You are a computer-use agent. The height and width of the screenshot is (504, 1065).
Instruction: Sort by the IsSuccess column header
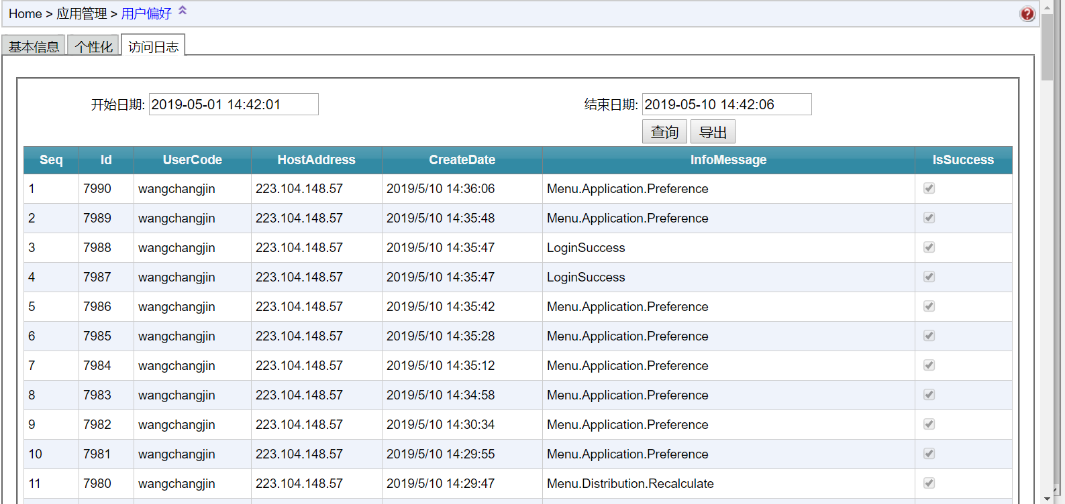click(x=963, y=160)
